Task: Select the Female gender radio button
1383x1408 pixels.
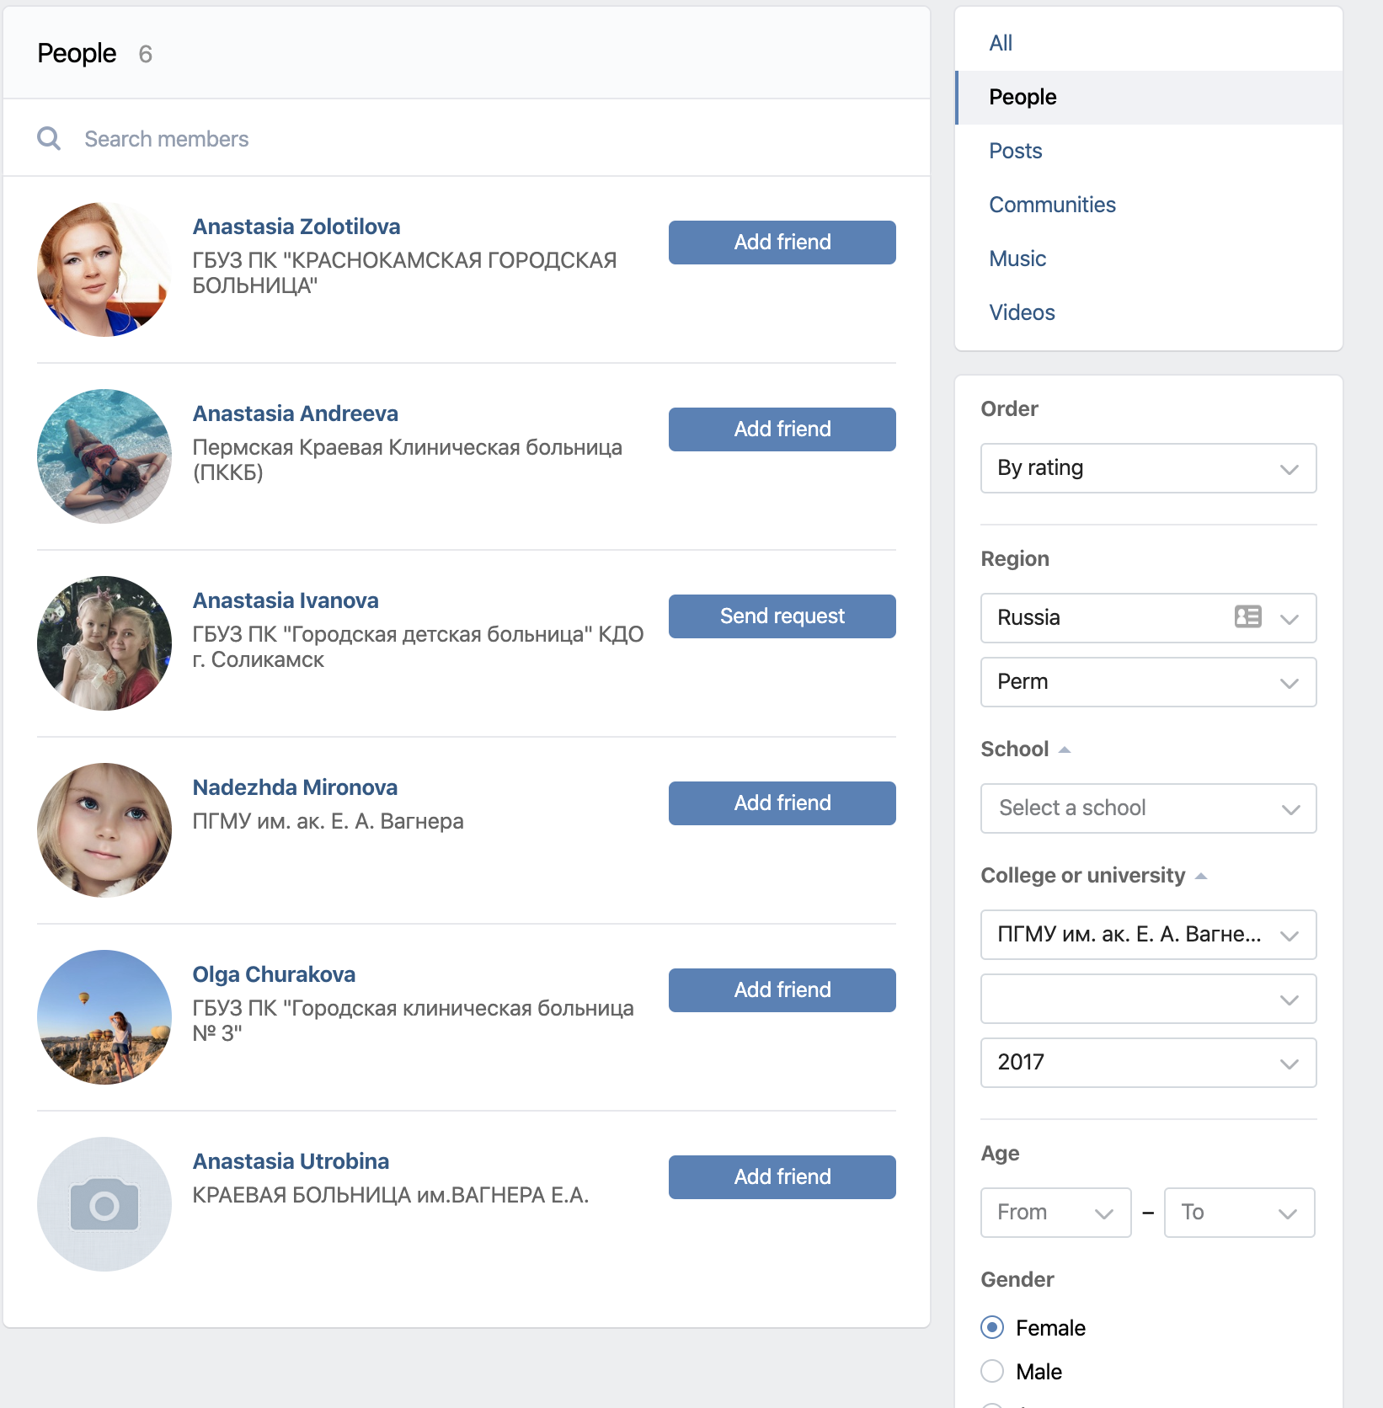Action: (992, 1328)
